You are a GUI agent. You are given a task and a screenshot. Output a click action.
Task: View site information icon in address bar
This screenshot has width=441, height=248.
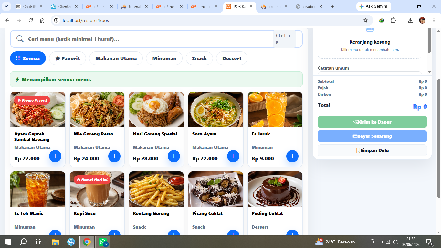[x=56, y=20]
